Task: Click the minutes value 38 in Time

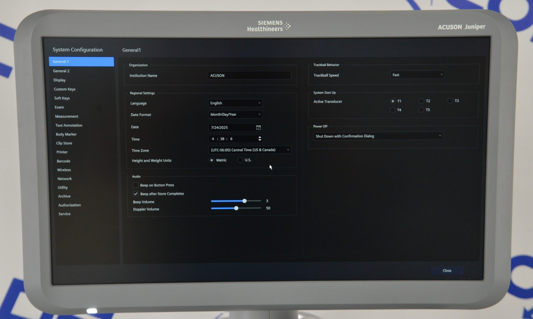Action: (x=222, y=139)
